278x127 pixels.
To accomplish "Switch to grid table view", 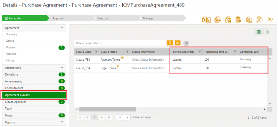I will pos(259,32).
